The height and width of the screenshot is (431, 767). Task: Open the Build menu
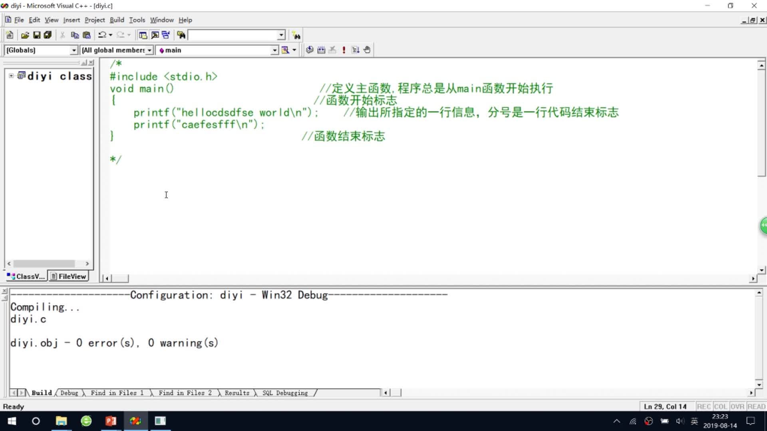click(117, 20)
